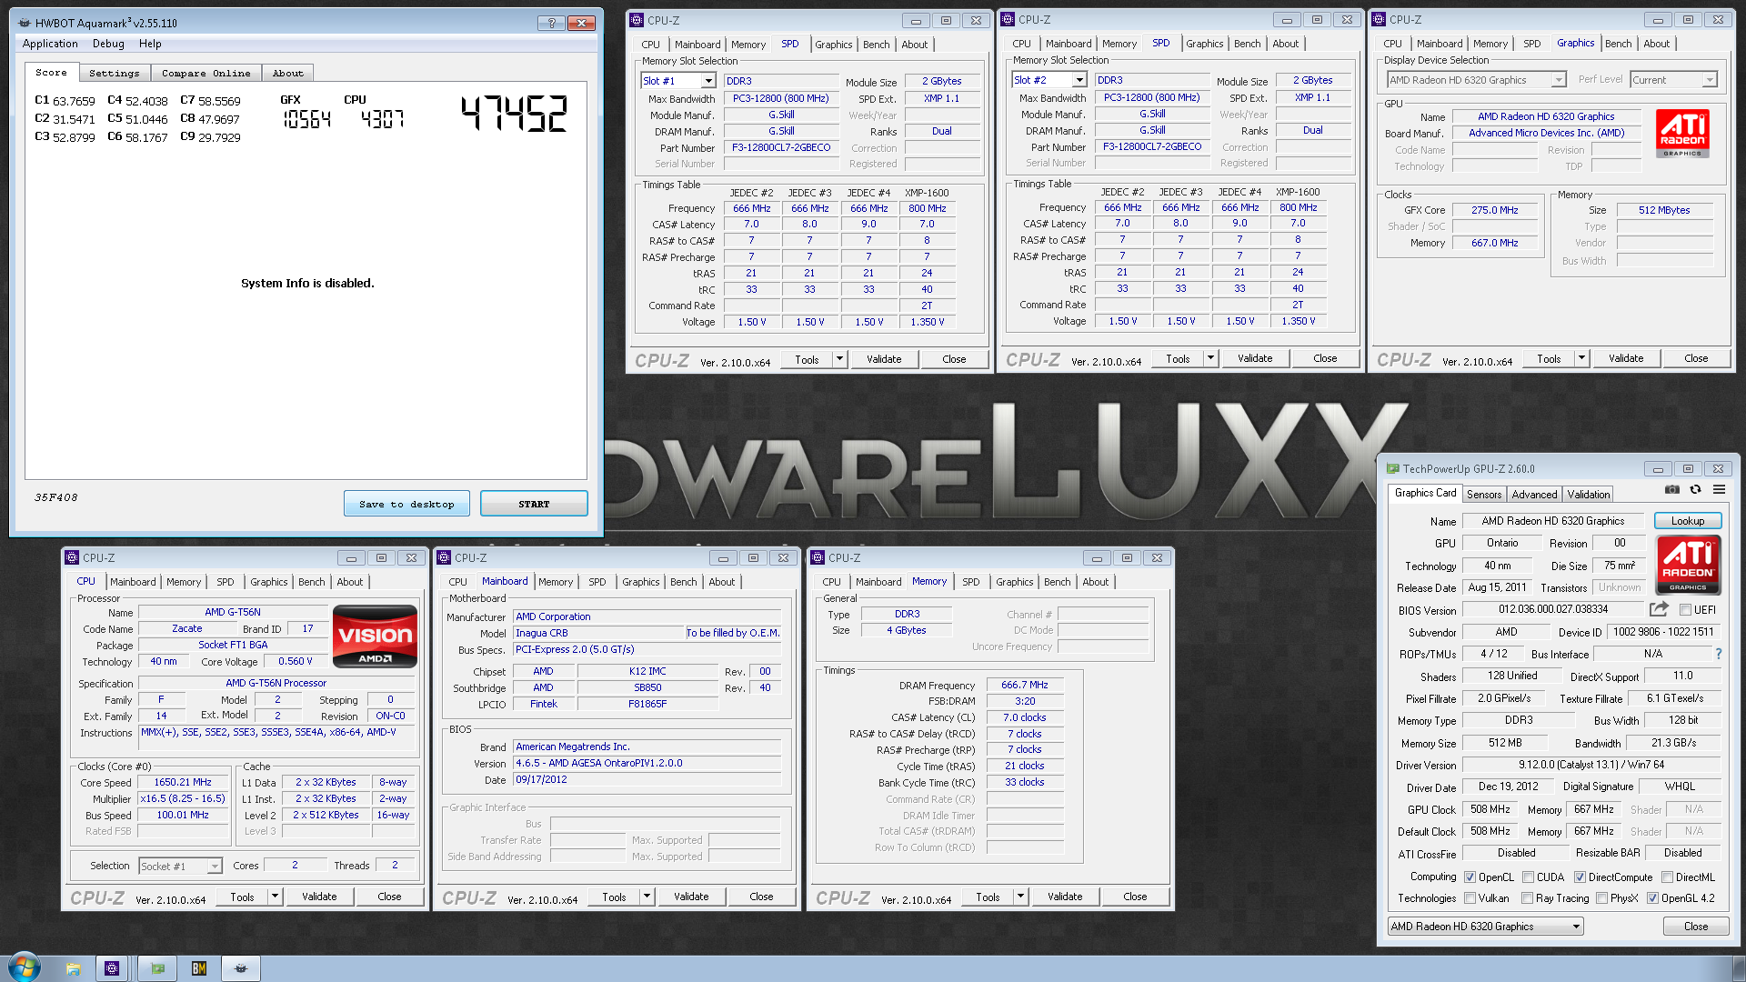Click the ATI Radeon logo in CPU-Z Graphics window
The width and height of the screenshot is (1746, 982).
[1682, 134]
